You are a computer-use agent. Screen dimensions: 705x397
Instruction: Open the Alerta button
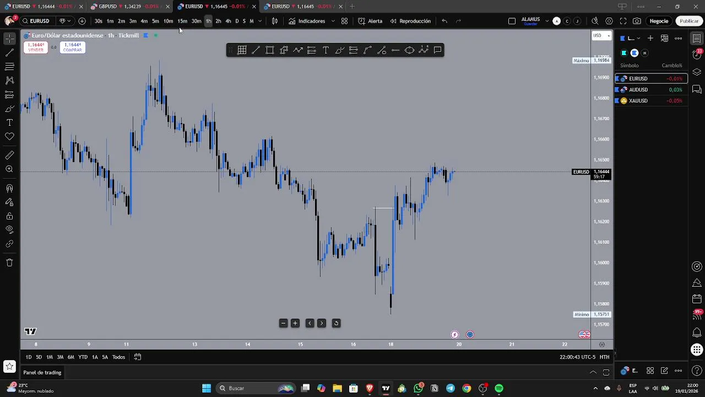pyautogui.click(x=370, y=21)
